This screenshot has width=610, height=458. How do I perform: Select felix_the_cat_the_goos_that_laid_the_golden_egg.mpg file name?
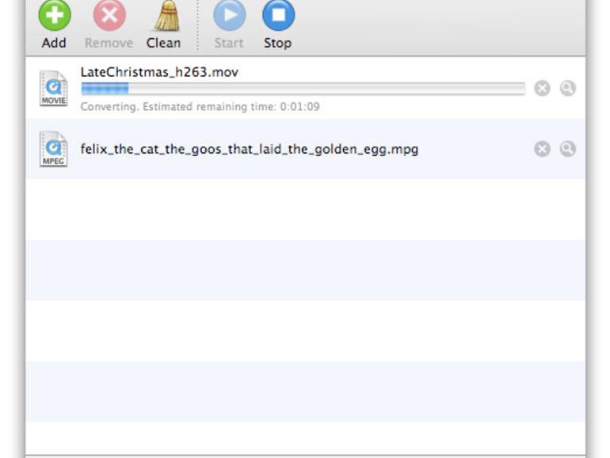tap(250, 150)
